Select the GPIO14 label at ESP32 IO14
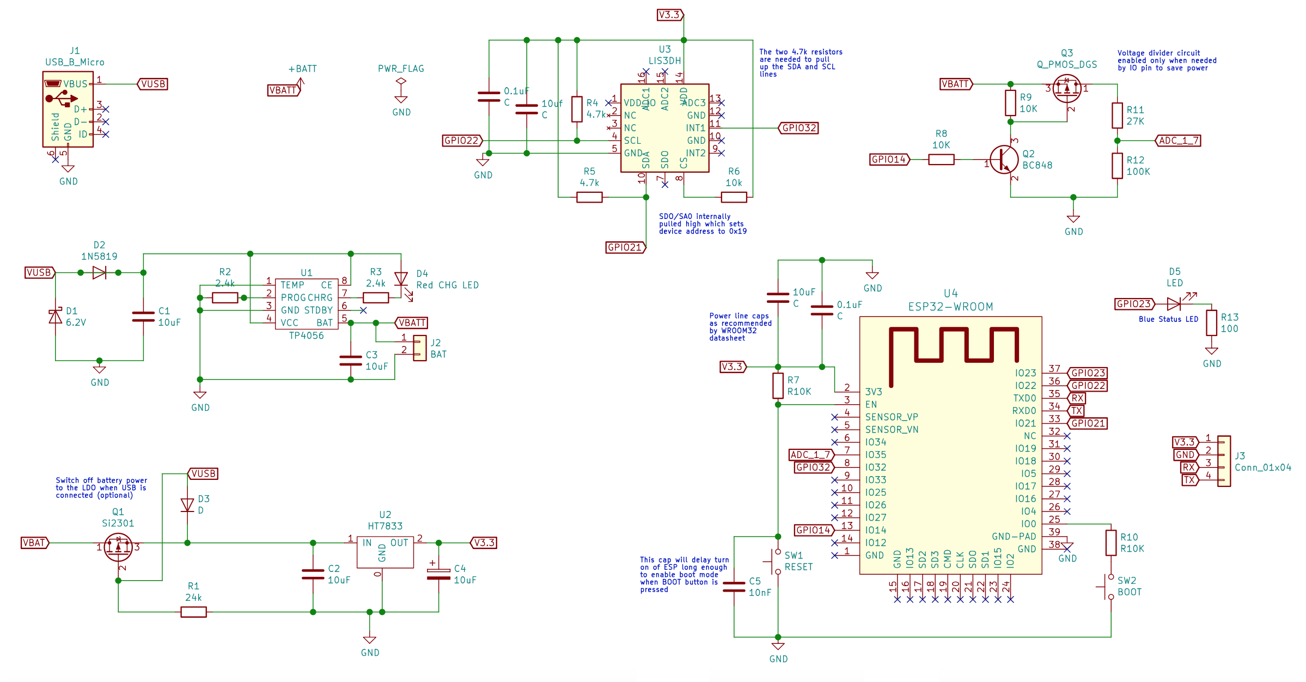Screen dimensions: 1306x682 [x=815, y=530]
